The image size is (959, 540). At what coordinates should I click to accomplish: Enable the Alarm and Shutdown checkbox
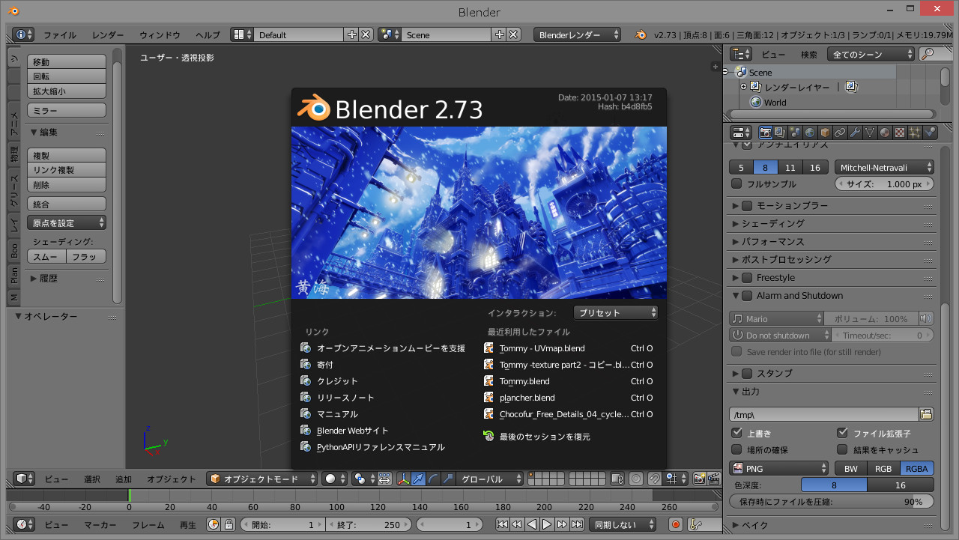[746, 295]
